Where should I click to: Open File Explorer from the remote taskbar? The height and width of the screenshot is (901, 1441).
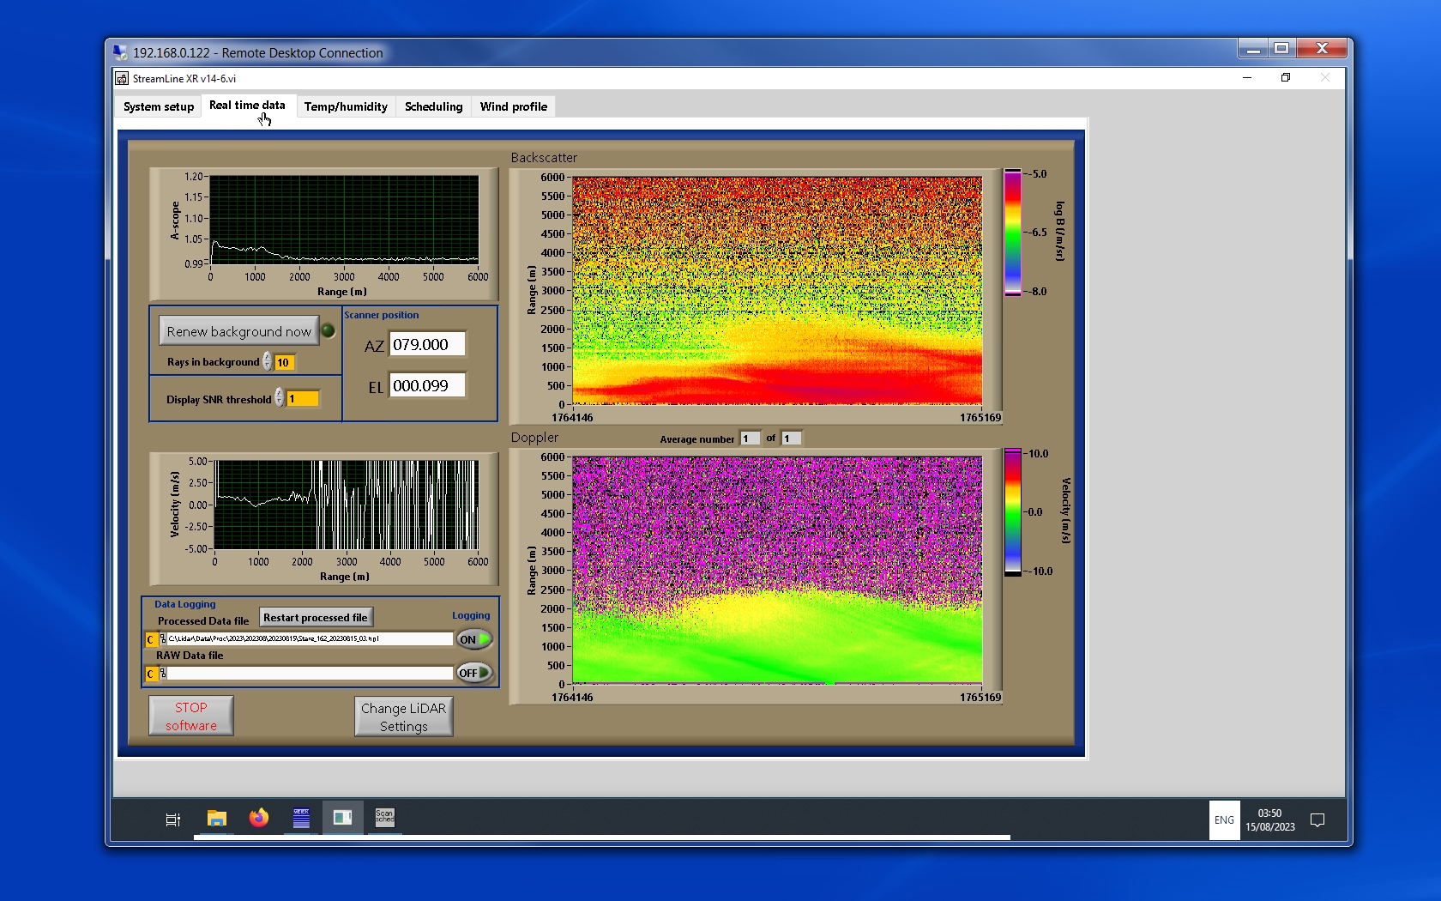[217, 819]
